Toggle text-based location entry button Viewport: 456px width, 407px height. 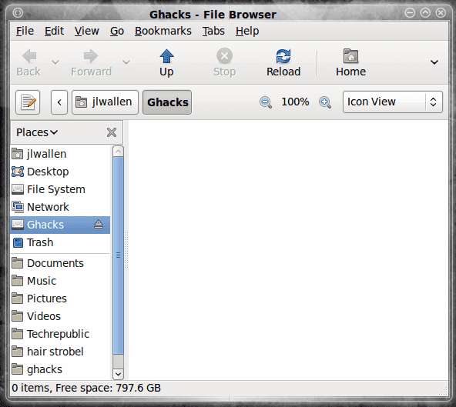point(28,102)
